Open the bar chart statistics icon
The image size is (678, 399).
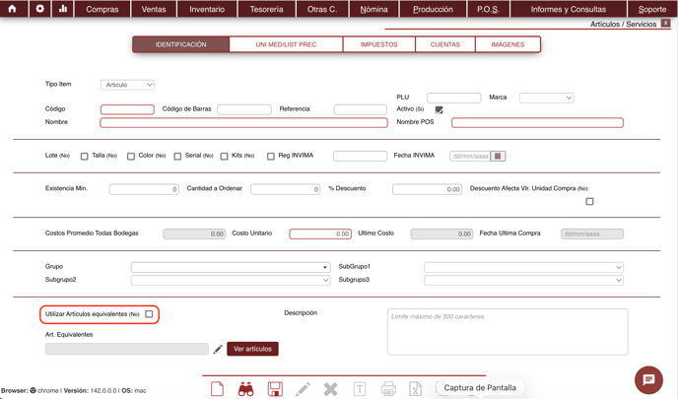[x=63, y=9]
